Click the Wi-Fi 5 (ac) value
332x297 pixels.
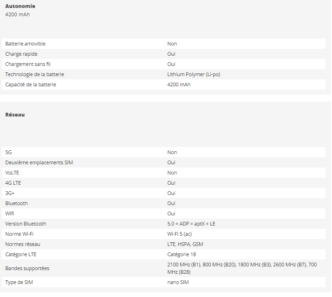(182, 234)
